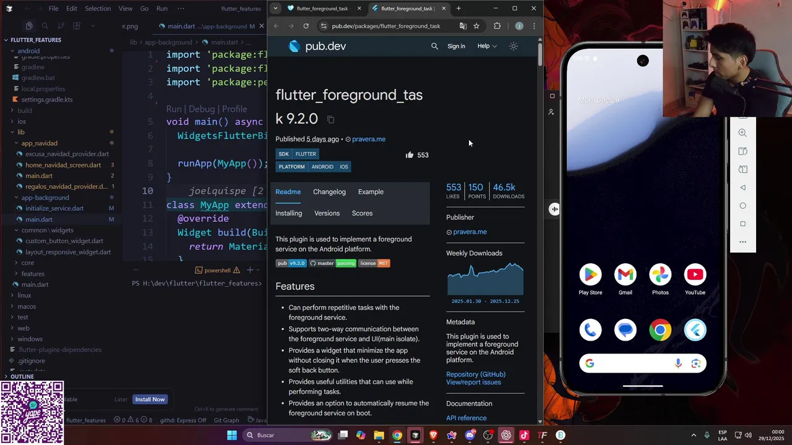Toggle pub.dev dark/light theme
Screen dimensions: 792x445
(x=514, y=46)
